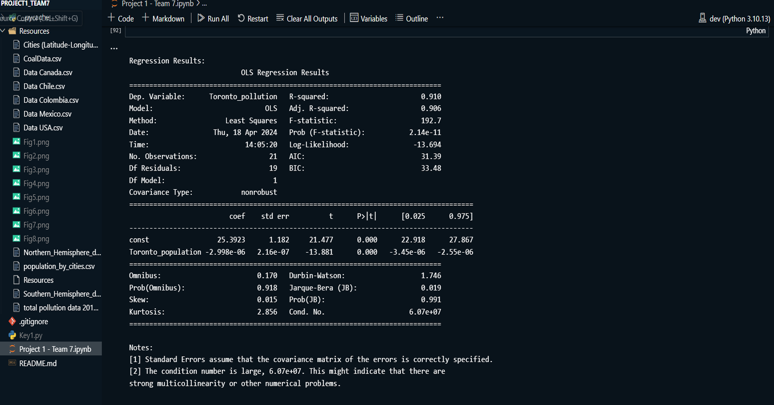Image resolution: width=774 pixels, height=405 pixels.
Task: Open population_by_cities.csv
Action: pos(59,266)
